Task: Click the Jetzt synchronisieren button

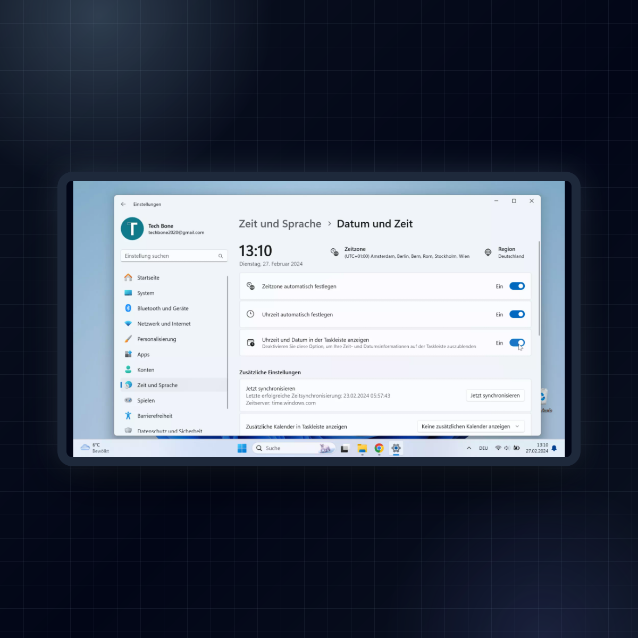Action: 495,396
